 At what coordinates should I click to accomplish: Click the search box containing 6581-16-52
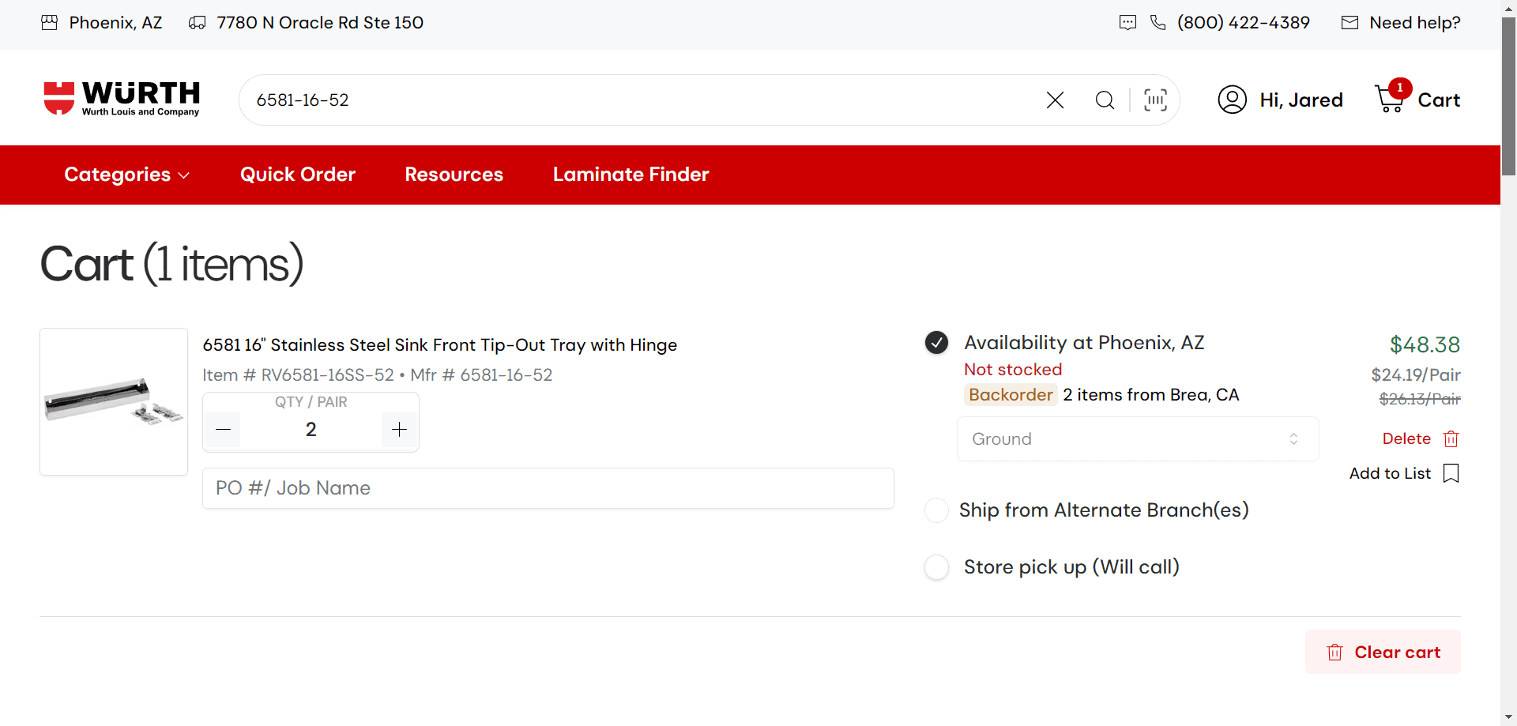(640, 100)
